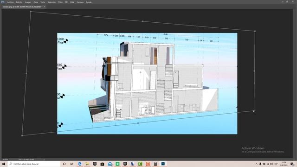Click the document size info in status bar
This screenshot has width=297, height=167.
pos(26,160)
